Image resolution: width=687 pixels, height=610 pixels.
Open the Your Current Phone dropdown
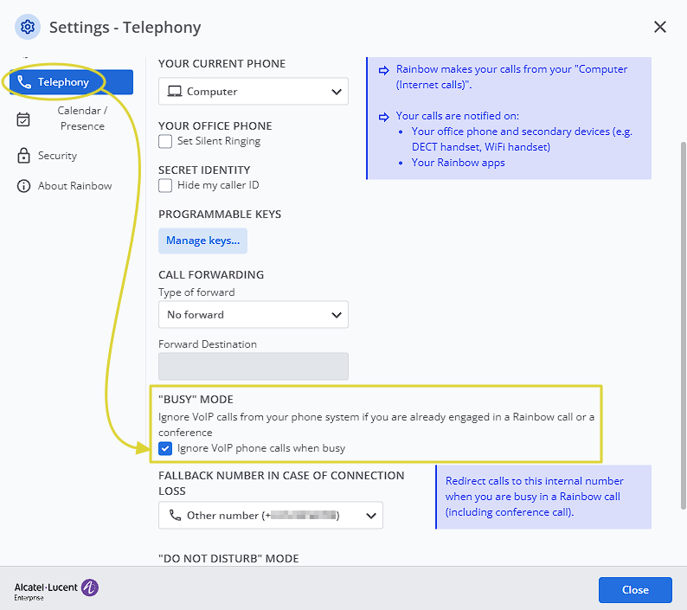pos(253,92)
